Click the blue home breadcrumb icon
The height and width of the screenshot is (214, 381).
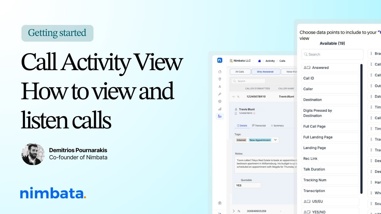[259, 61]
